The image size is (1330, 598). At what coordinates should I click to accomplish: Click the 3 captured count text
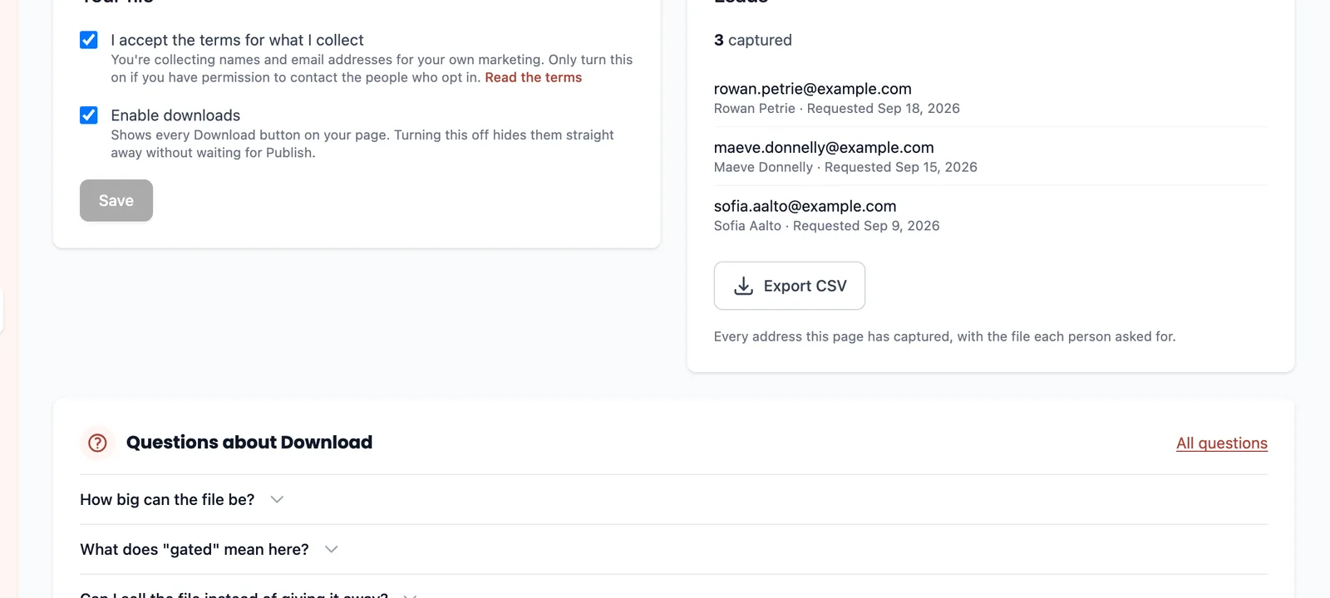pos(753,40)
